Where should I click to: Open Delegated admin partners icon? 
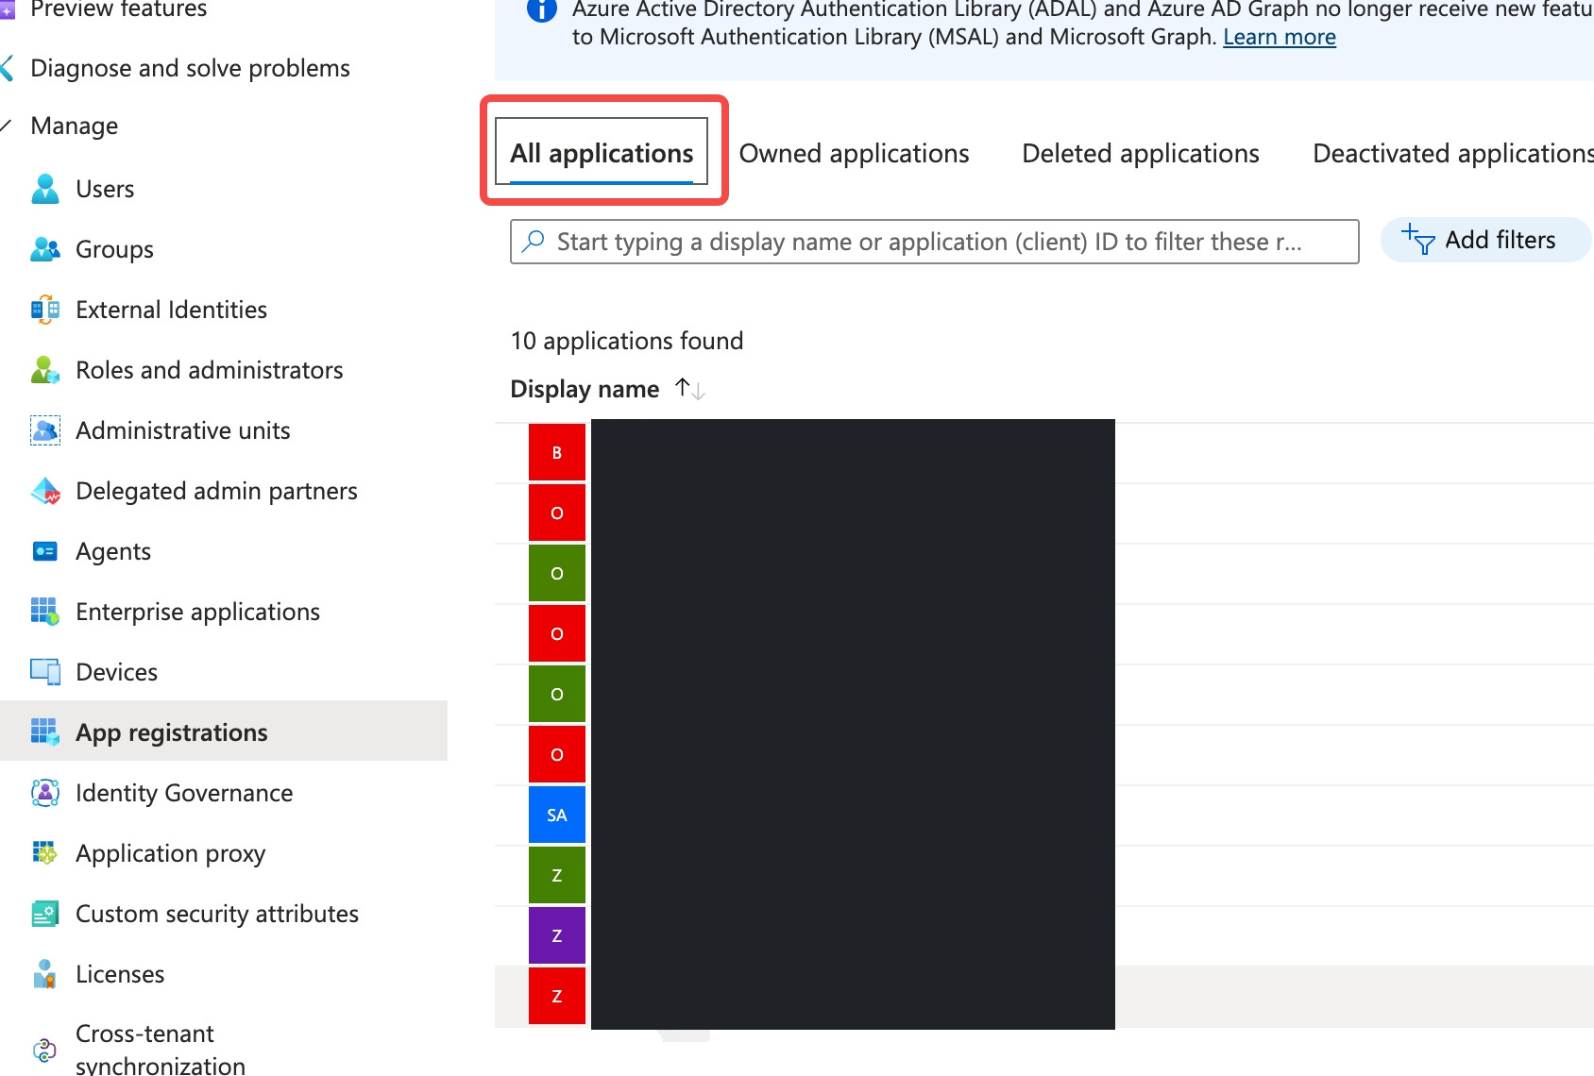(x=45, y=491)
